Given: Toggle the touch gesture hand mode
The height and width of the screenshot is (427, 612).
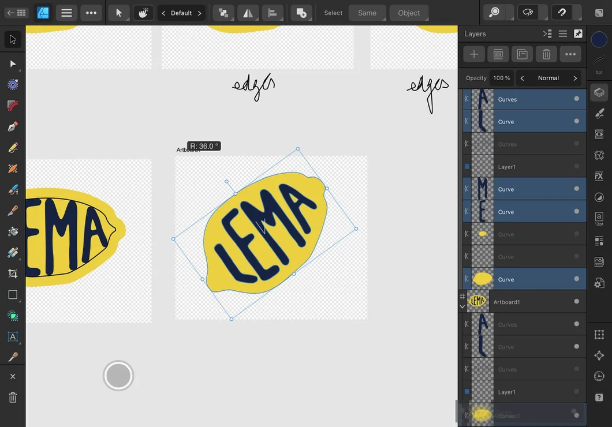Looking at the screenshot, I should pyautogui.click(x=143, y=13).
